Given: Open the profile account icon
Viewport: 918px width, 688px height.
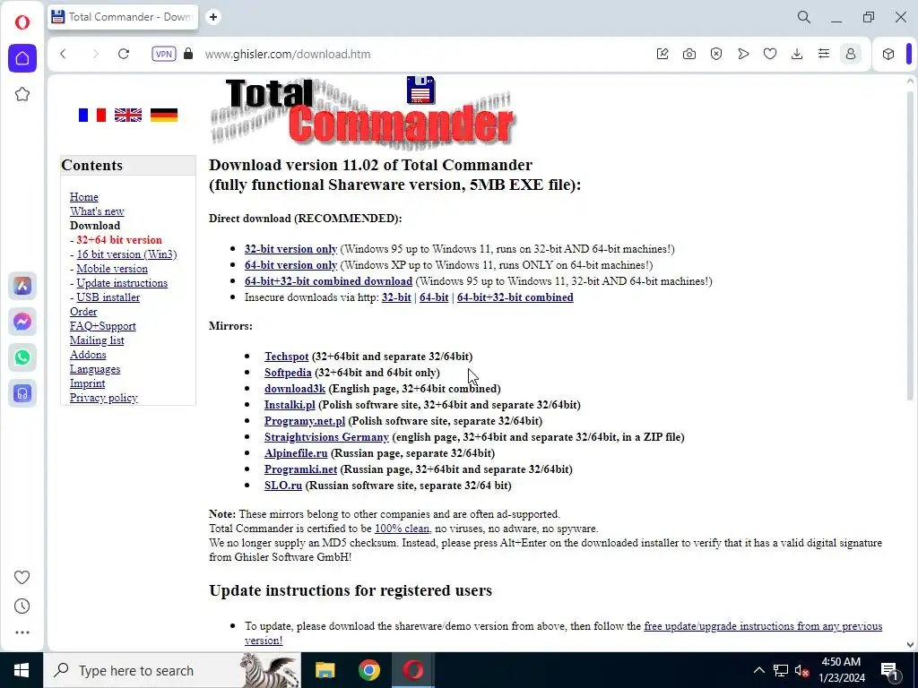Looking at the screenshot, I should 851,54.
